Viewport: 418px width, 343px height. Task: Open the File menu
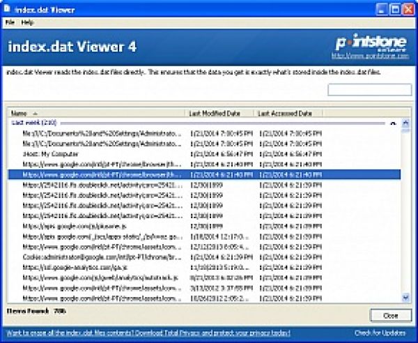click(10, 22)
